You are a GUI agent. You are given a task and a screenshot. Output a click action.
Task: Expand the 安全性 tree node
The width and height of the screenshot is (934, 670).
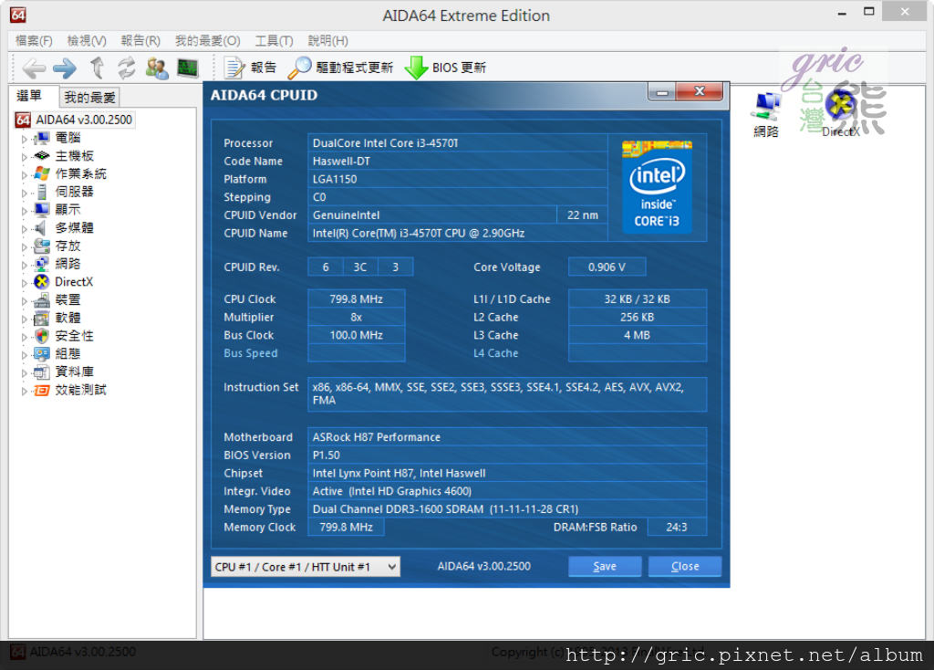(25, 337)
